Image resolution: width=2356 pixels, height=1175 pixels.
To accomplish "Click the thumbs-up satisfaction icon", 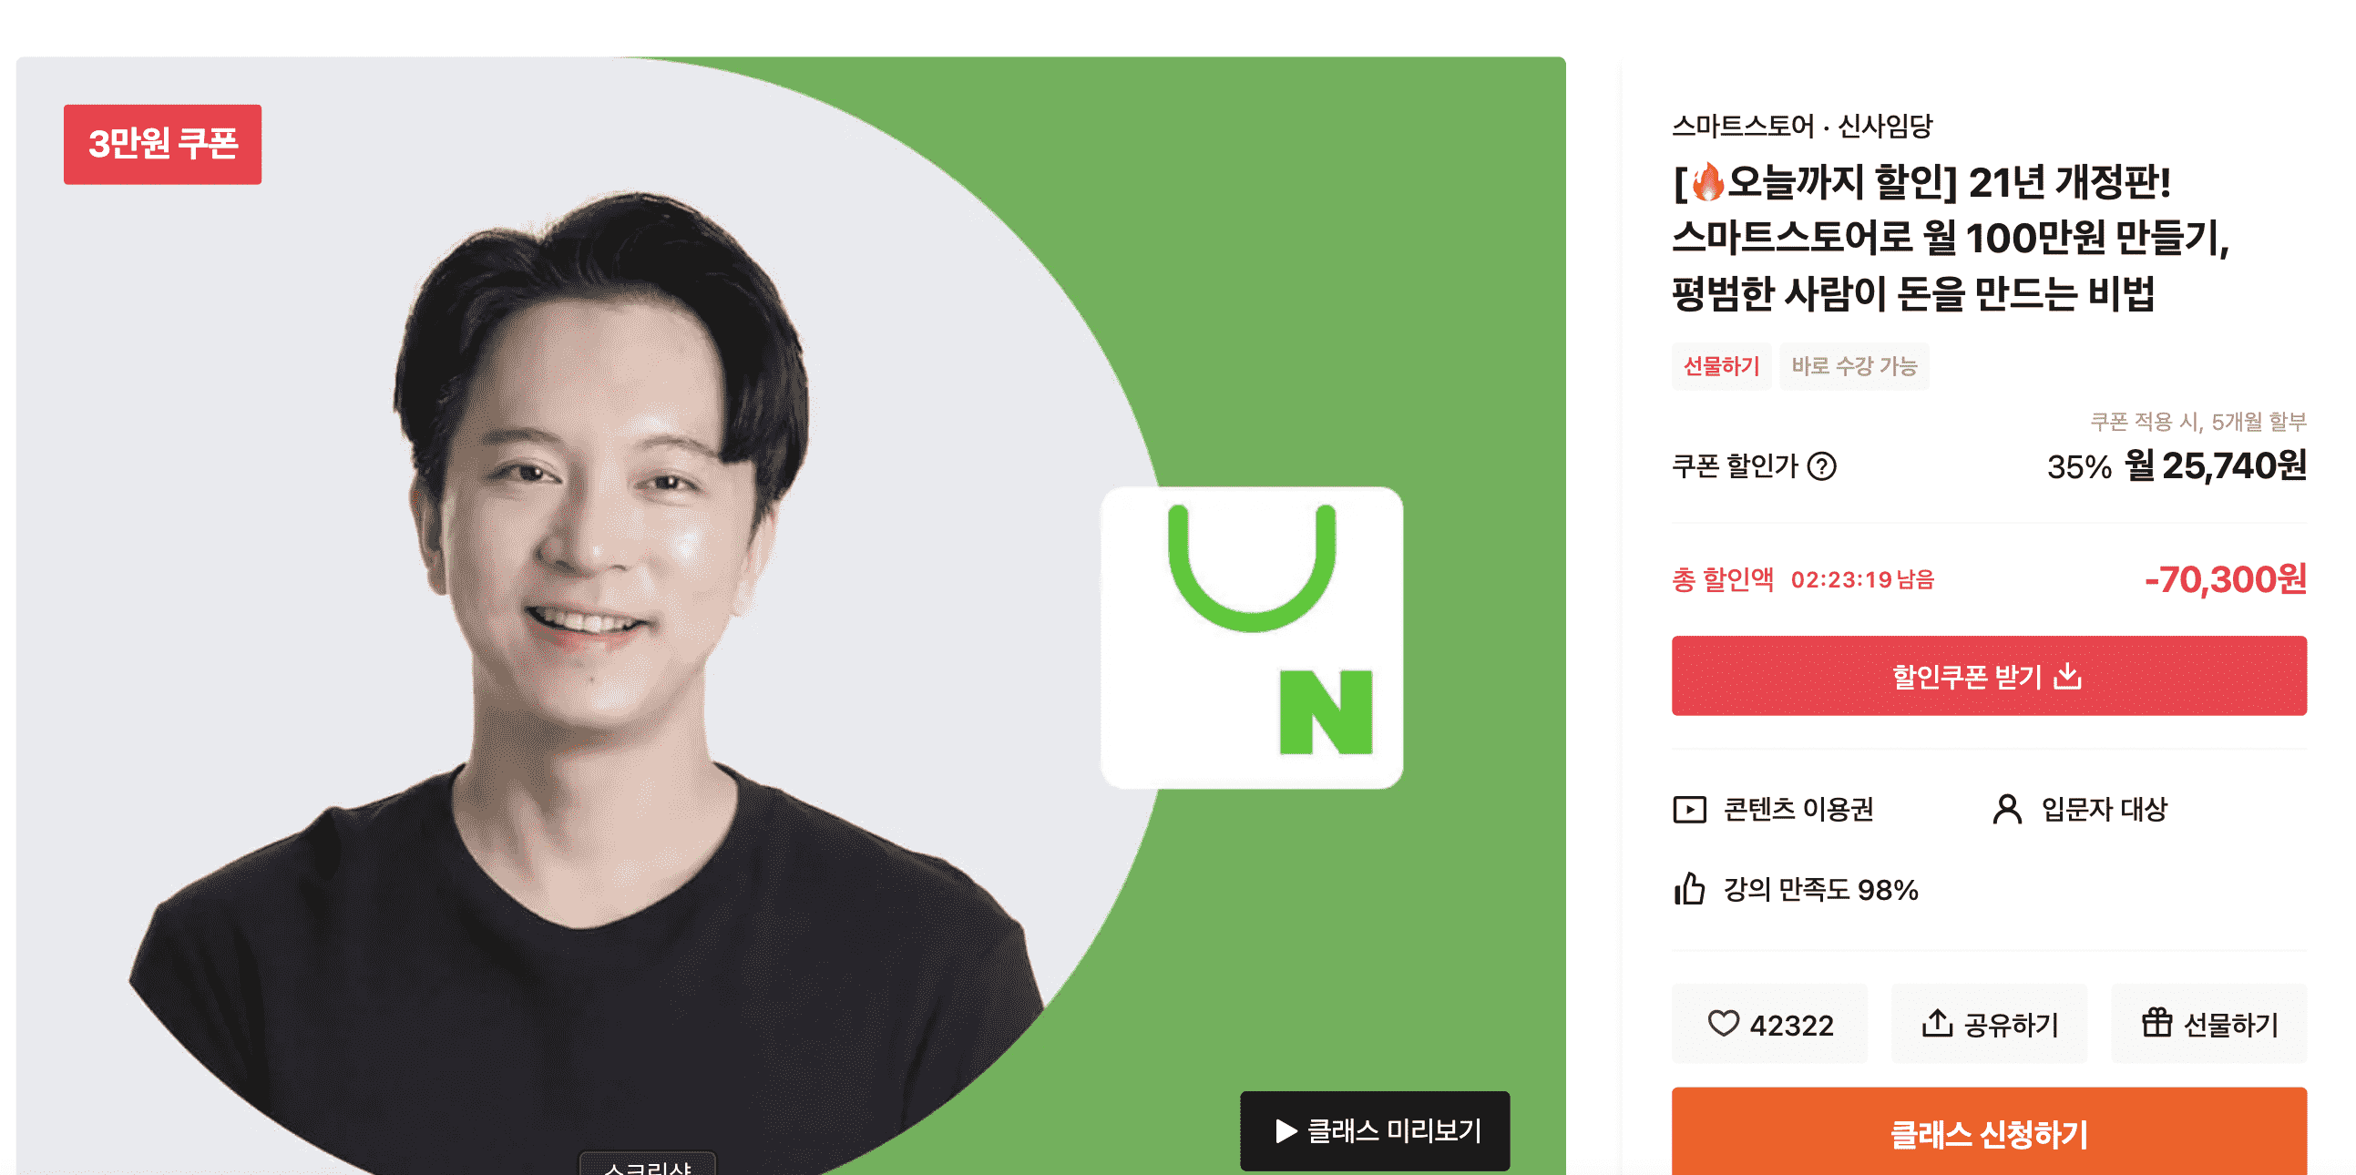I will click(x=1689, y=888).
